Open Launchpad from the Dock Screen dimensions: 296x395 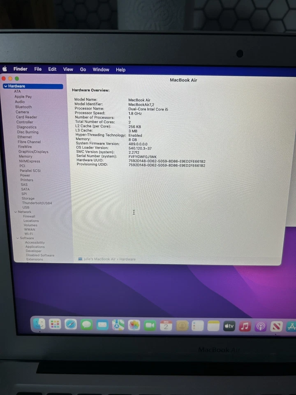[55, 324]
